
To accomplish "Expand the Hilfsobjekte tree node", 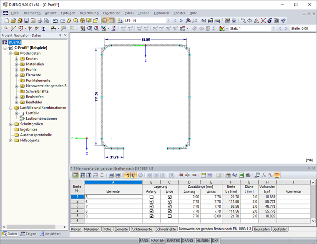I will [x=11, y=141].
